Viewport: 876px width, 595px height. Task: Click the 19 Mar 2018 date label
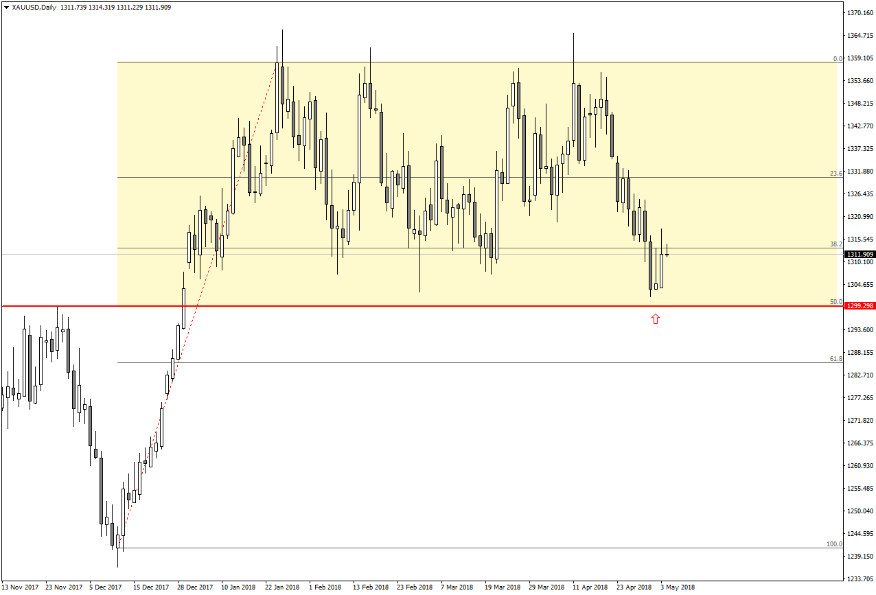pos(503,587)
